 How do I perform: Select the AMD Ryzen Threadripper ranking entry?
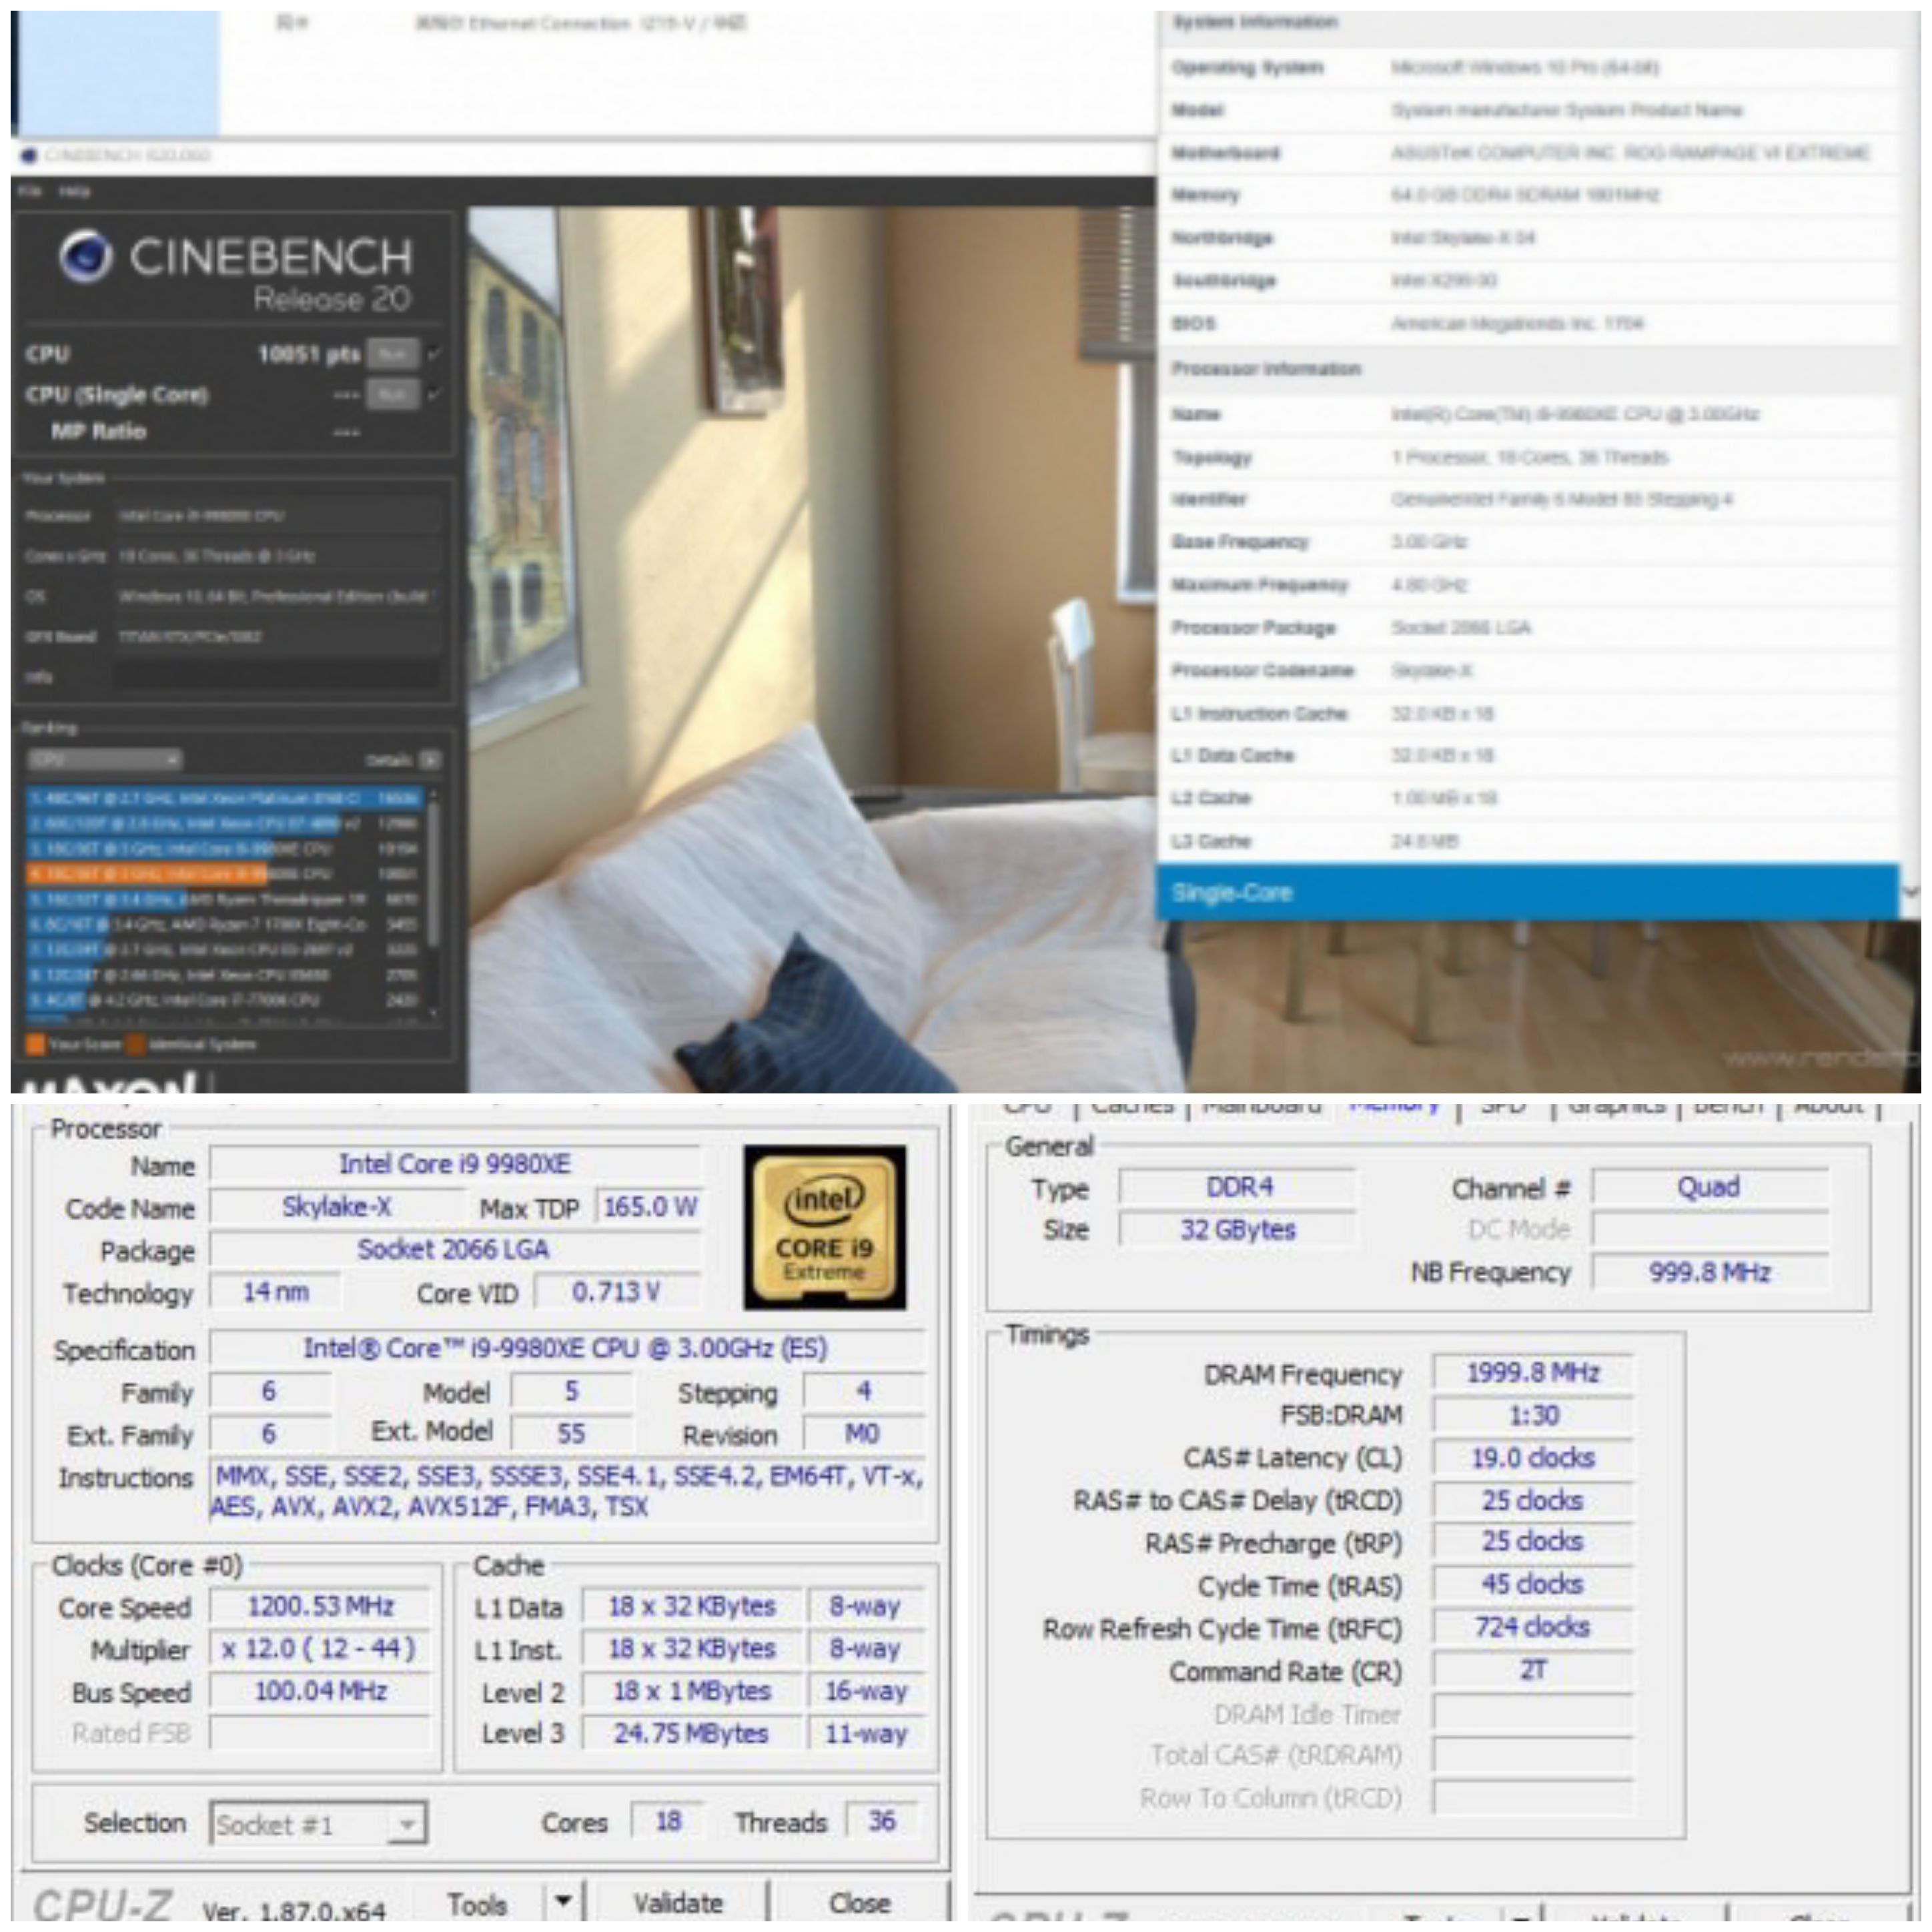[225, 899]
